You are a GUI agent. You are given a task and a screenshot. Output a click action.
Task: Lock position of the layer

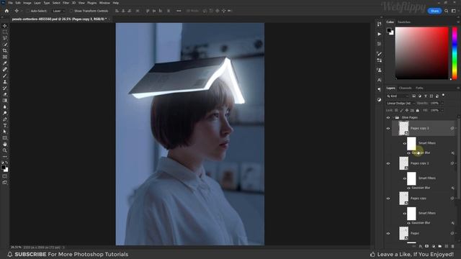coord(407,110)
